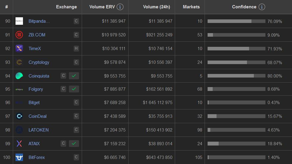Click the 68.07% confidence value

coord(275,63)
